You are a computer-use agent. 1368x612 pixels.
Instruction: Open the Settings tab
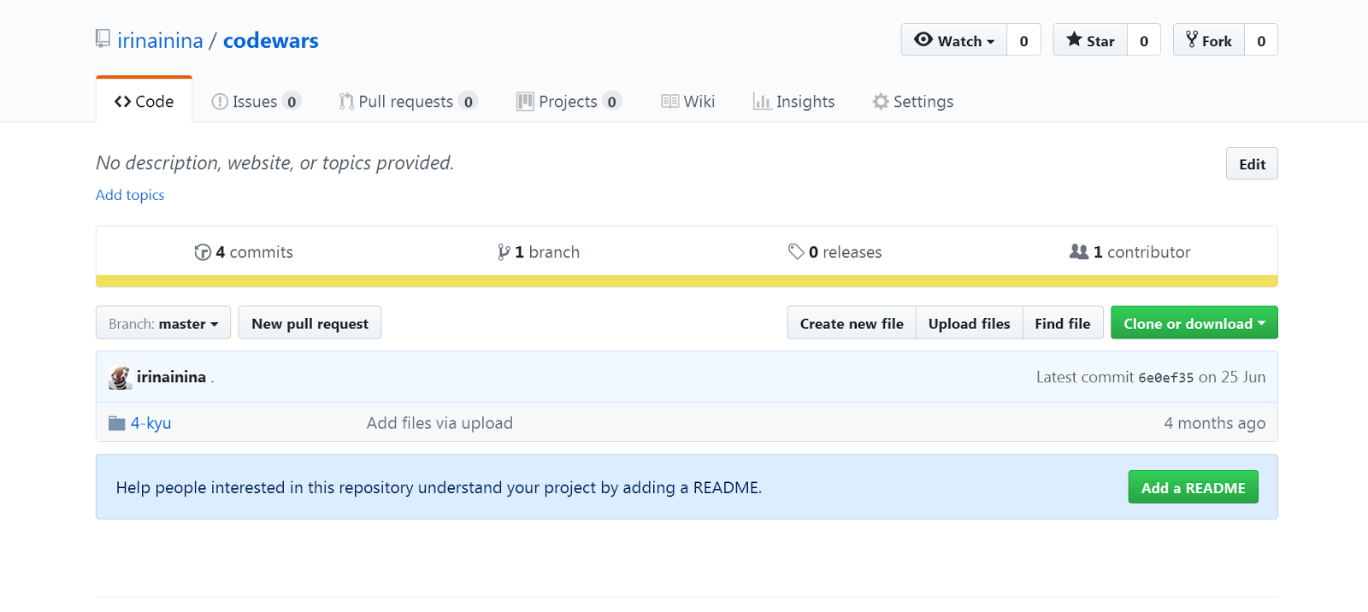tap(913, 102)
